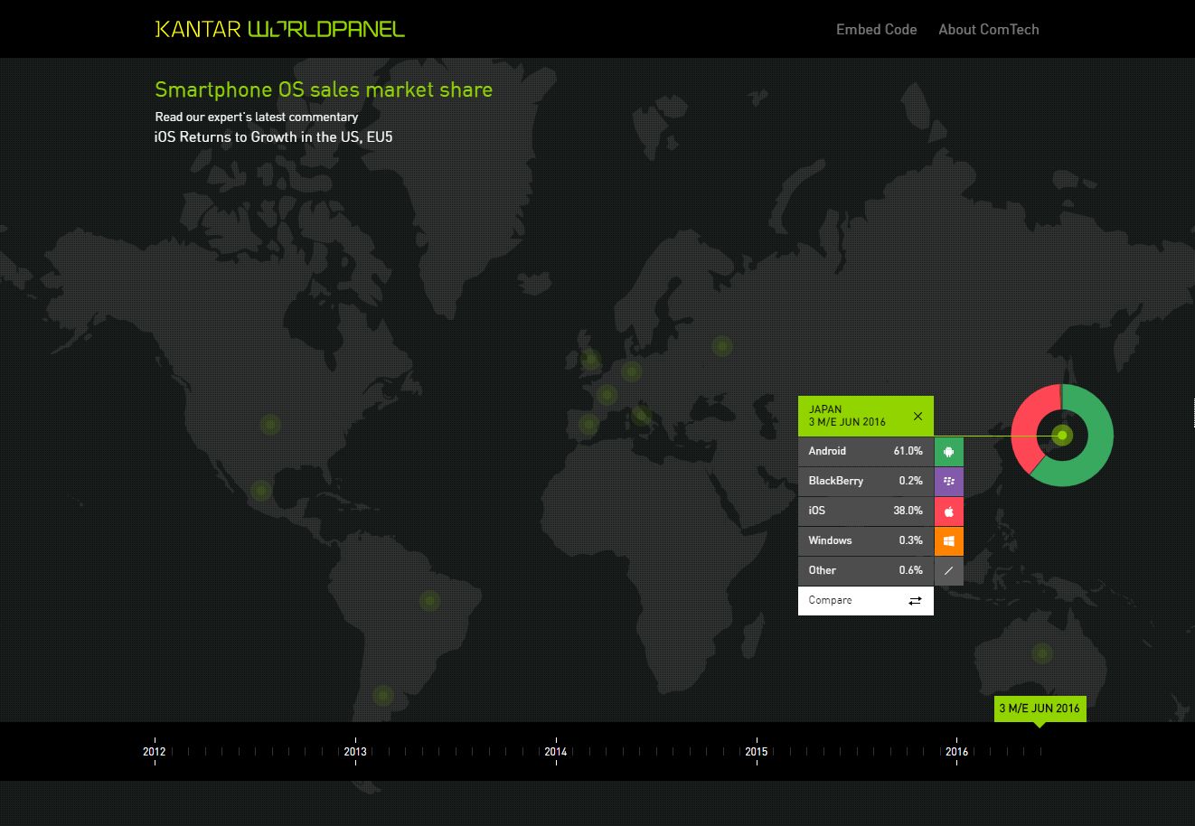Screen dimensions: 1195x826
Task: Jump to 2013 on the timeline
Action: (355, 752)
